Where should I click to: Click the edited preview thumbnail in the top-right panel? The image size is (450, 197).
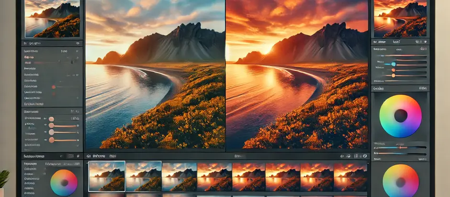click(x=400, y=19)
